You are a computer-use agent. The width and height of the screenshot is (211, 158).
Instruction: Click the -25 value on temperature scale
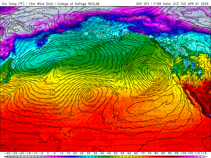point(14,153)
